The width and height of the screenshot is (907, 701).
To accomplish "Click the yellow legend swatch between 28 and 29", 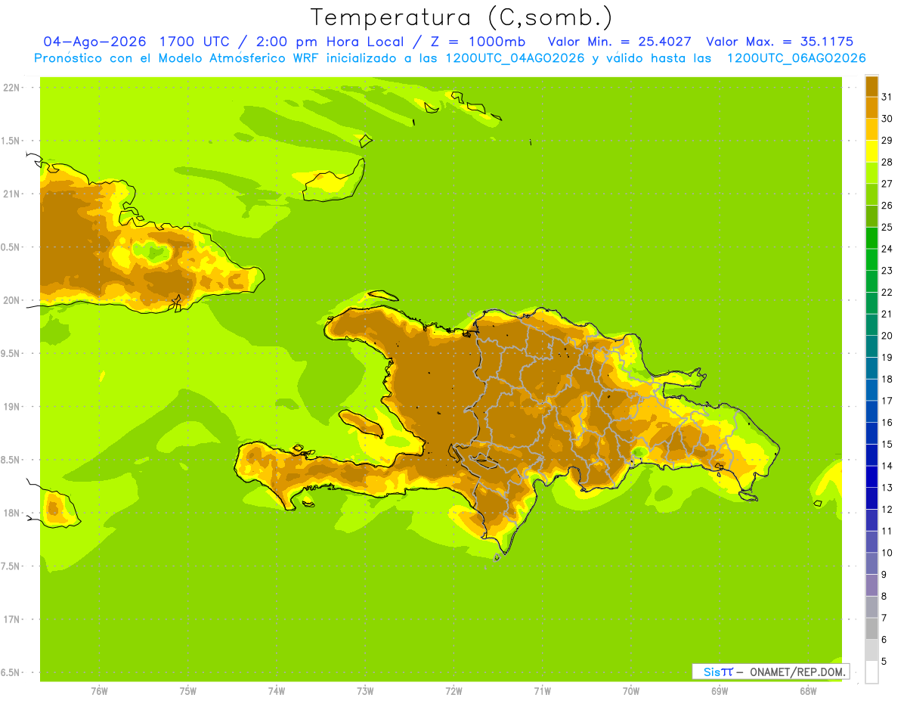I will pos(871,151).
